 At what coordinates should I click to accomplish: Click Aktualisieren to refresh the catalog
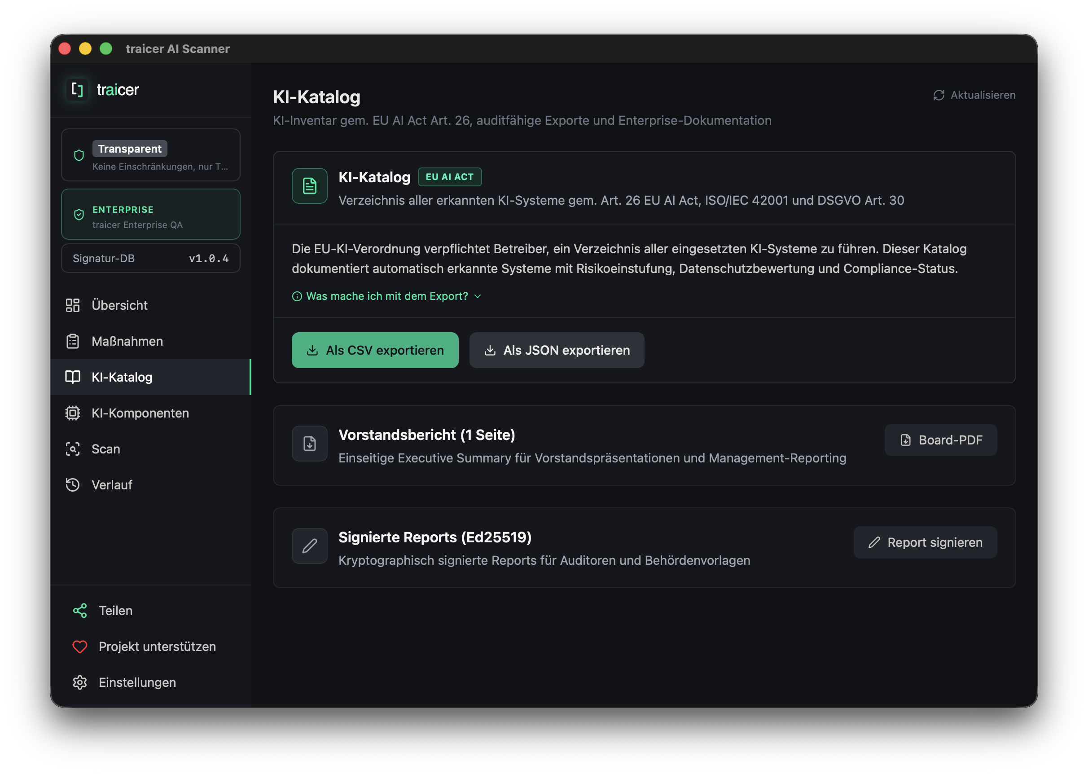tap(974, 95)
